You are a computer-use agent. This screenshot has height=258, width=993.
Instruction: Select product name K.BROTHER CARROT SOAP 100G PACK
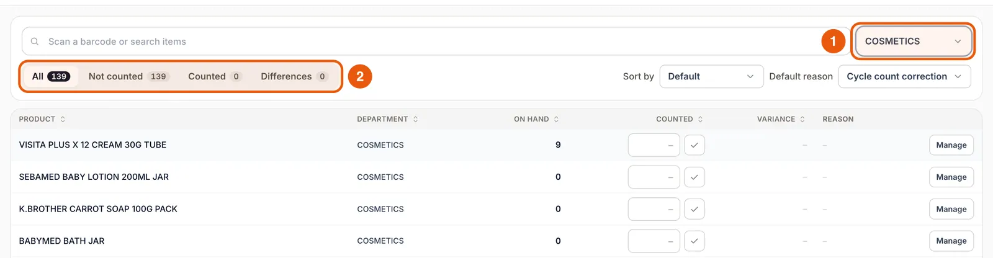(98, 209)
